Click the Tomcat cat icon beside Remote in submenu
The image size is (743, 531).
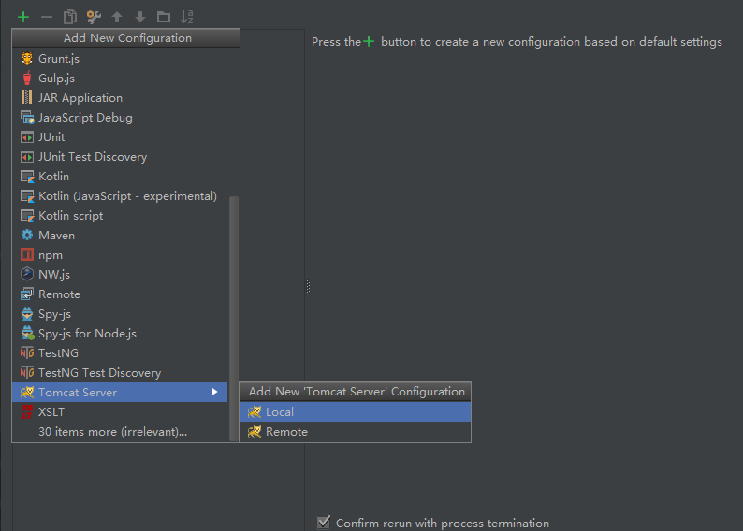point(255,432)
